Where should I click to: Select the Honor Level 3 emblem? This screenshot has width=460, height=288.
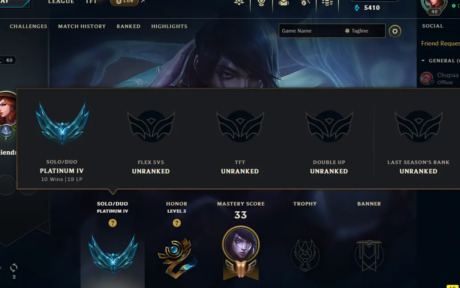tap(177, 258)
